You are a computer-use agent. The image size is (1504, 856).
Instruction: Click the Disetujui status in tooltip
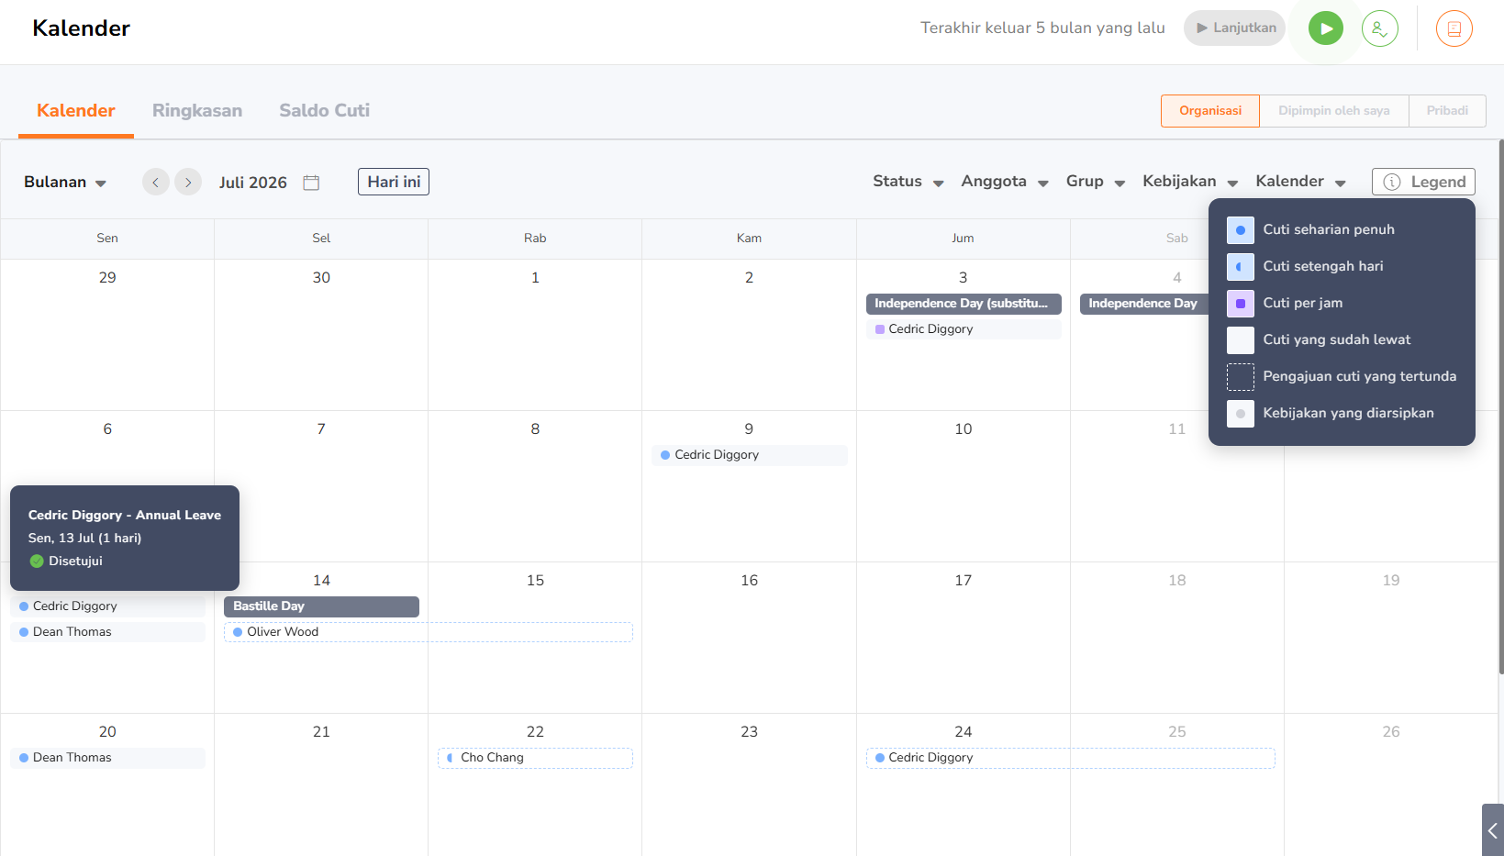(x=66, y=561)
